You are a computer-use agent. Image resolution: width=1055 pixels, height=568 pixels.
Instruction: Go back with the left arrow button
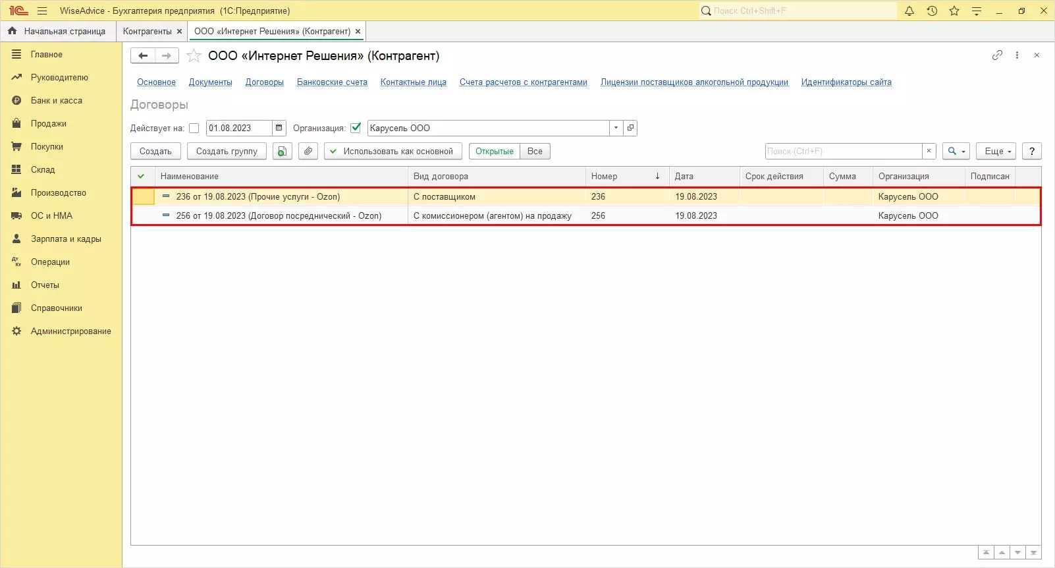pyautogui.click(x=143, y=56)
